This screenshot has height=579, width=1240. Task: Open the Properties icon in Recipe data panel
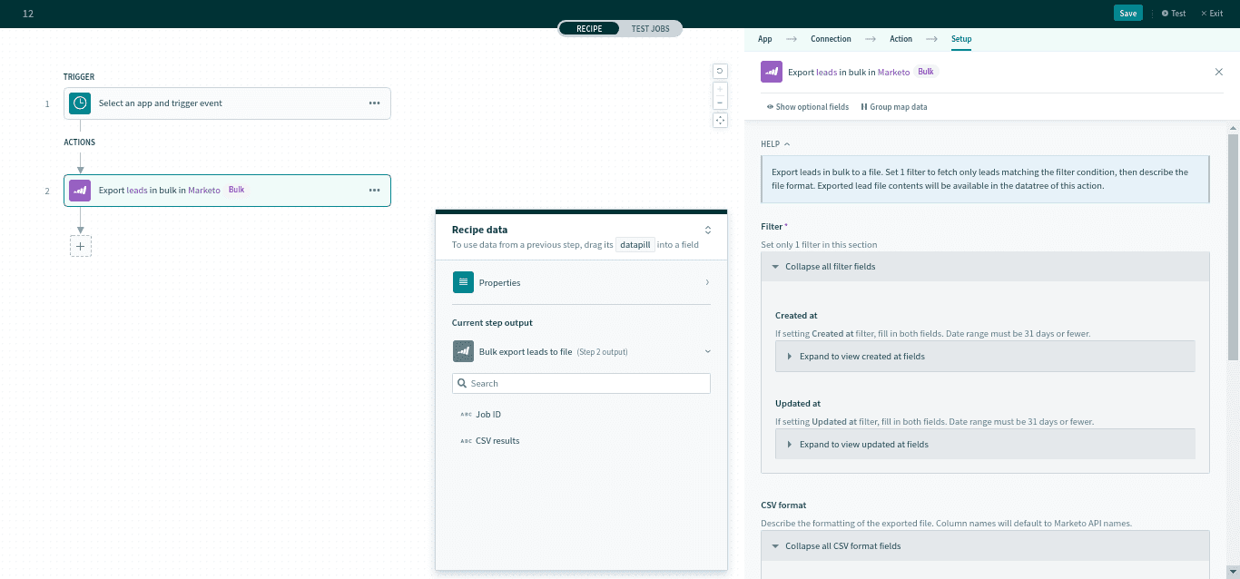[464, 282]
